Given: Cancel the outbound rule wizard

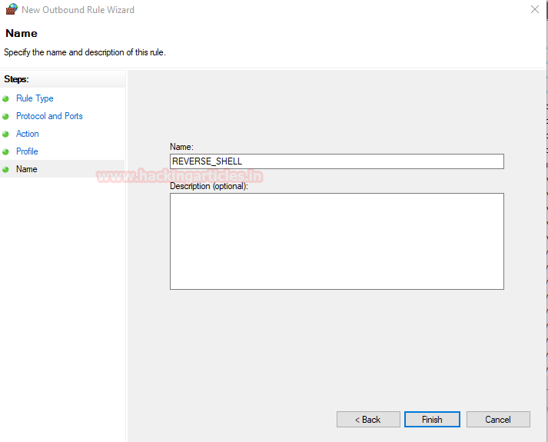Looking at the screenshot, I should tap(498, 419).
